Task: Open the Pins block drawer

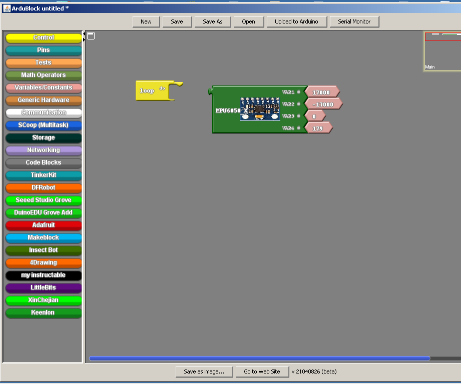Action: [43, 50]
